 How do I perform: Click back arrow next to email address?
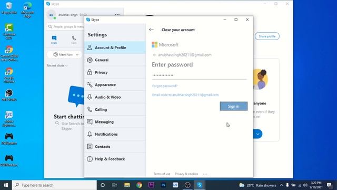click(x=154, y=55)
